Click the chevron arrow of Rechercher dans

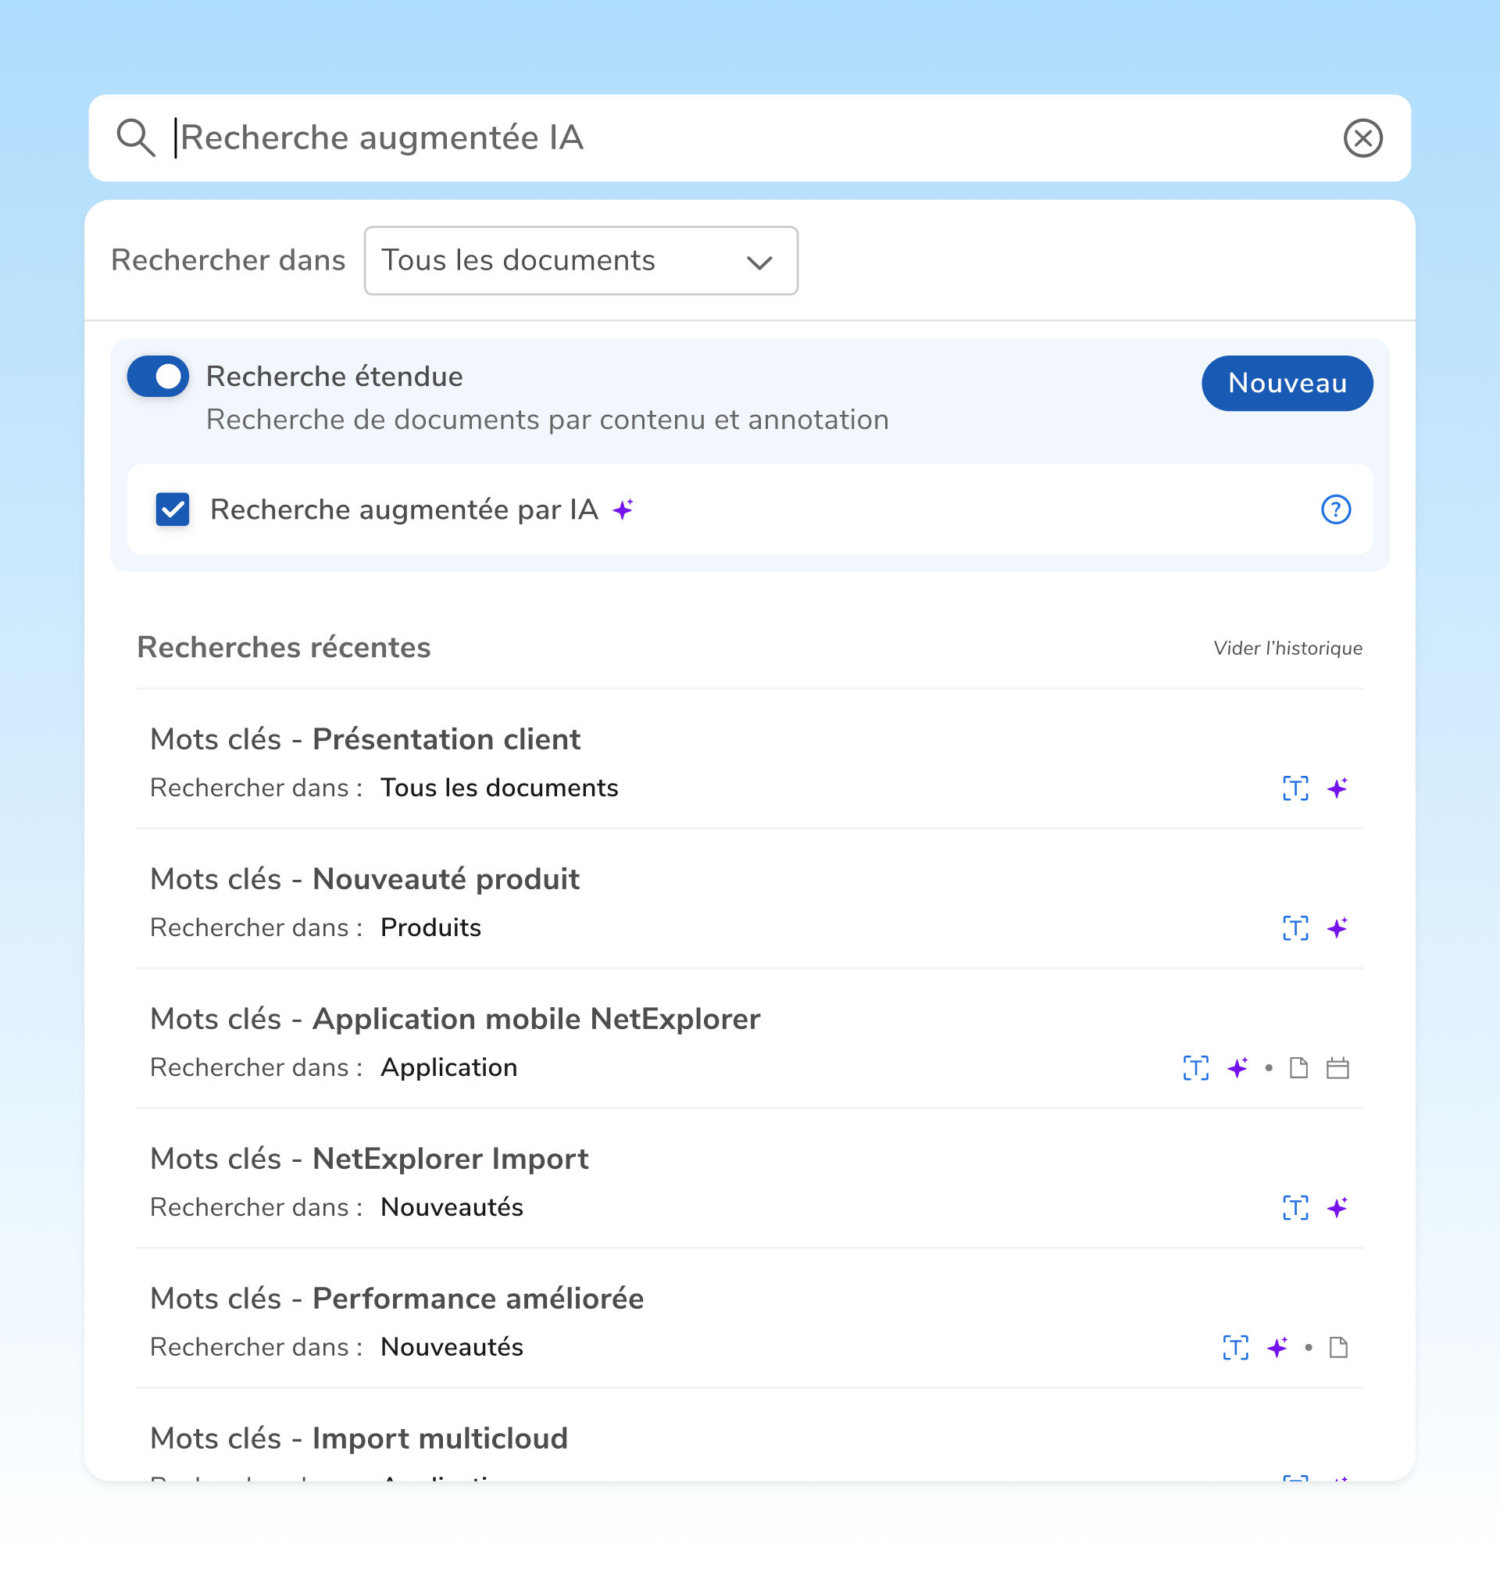pyautogui.click(x=759, y=263)
